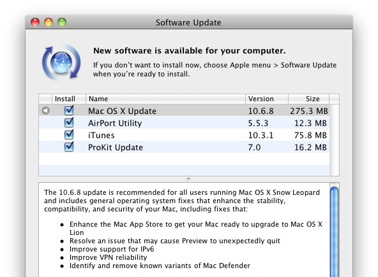The height and width of the screenshot is (277, 378).
Task: Click the 75.8 MB size cell
Action: [310, 136]
